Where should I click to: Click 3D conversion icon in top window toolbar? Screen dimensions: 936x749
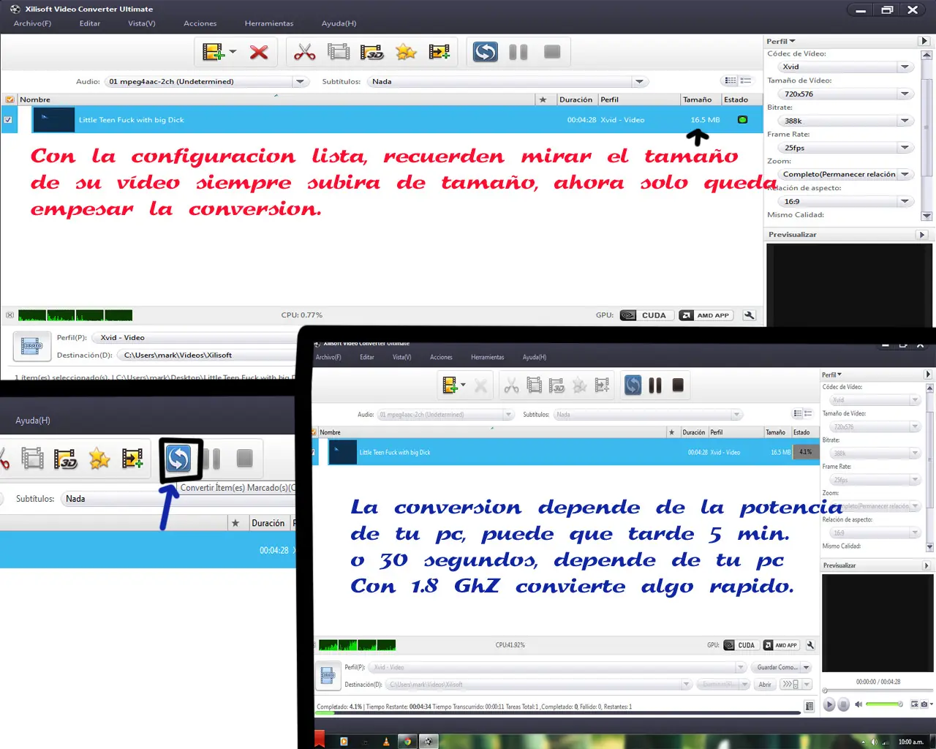click(x=372, y=52)
